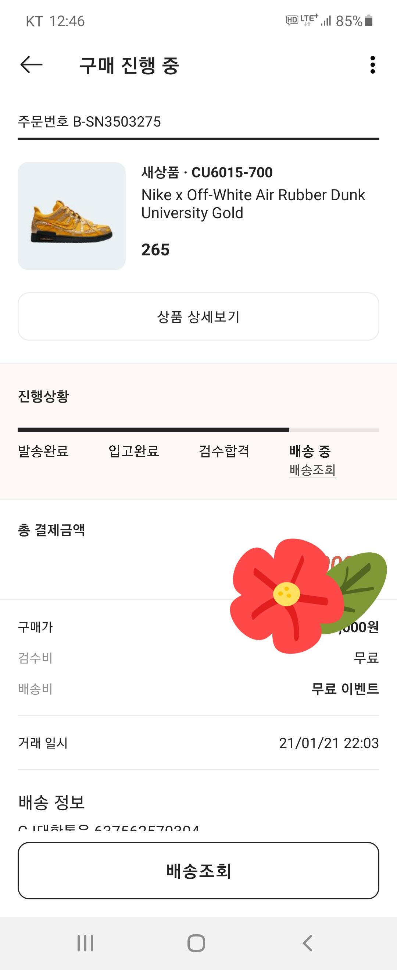Select the 검수합격 progress step
This screenshot has height=970, width=397.
(224, 451)
